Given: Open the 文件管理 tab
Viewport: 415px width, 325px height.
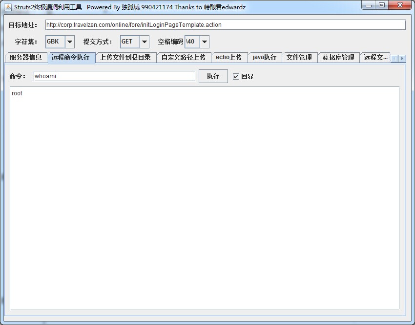Looking at the screenshot, I should click(299, 58).
